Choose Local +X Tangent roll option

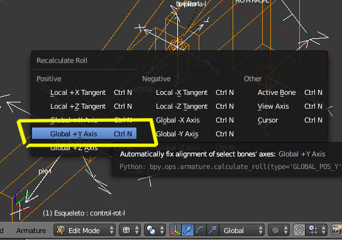click(x=84, y=92)
